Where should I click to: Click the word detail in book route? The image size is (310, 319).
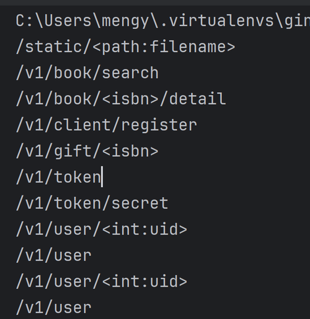point(197,98)
